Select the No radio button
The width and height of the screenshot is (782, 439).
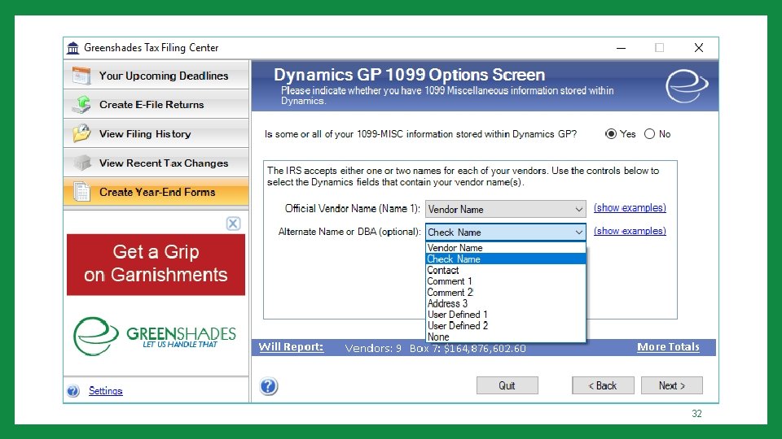pos(649,134)
